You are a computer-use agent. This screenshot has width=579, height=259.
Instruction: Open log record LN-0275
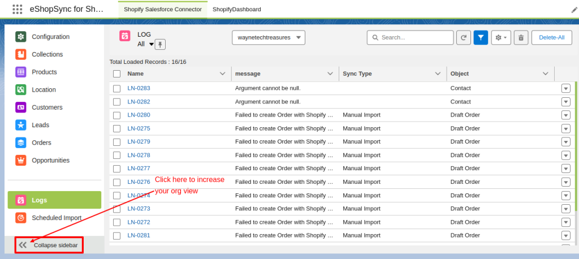click(139, 128)
